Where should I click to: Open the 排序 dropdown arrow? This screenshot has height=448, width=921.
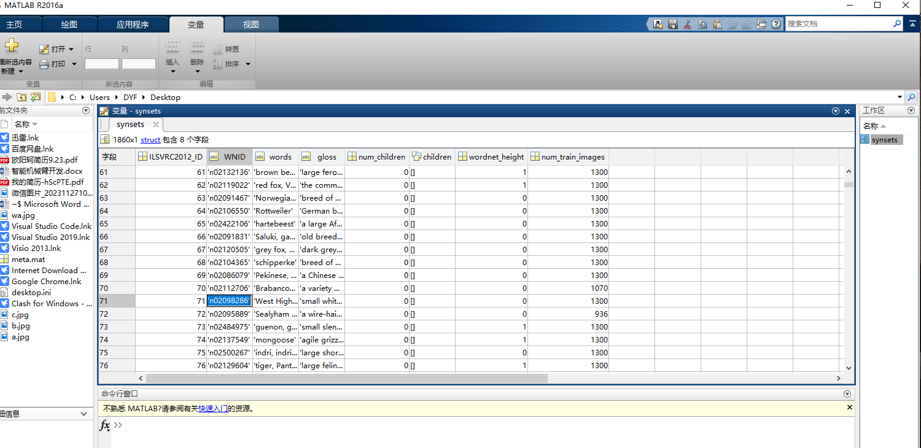(248, 64)
